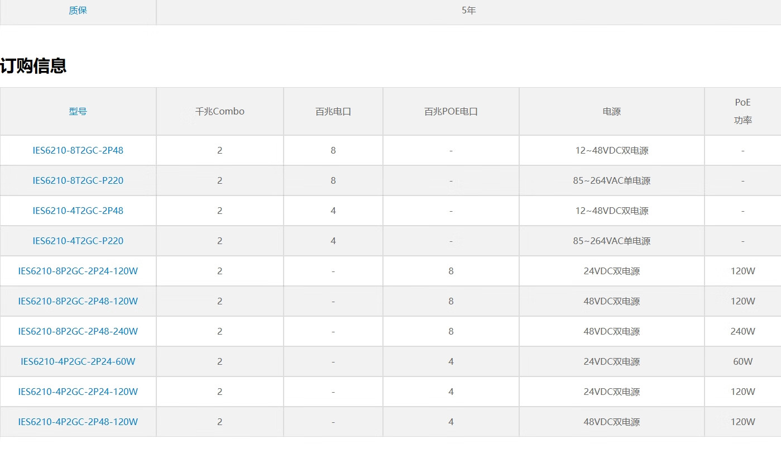
Task: Select 24VDC双电源 in 4P2GC-2P24-60W row
Action: click(x=612, y=361)
